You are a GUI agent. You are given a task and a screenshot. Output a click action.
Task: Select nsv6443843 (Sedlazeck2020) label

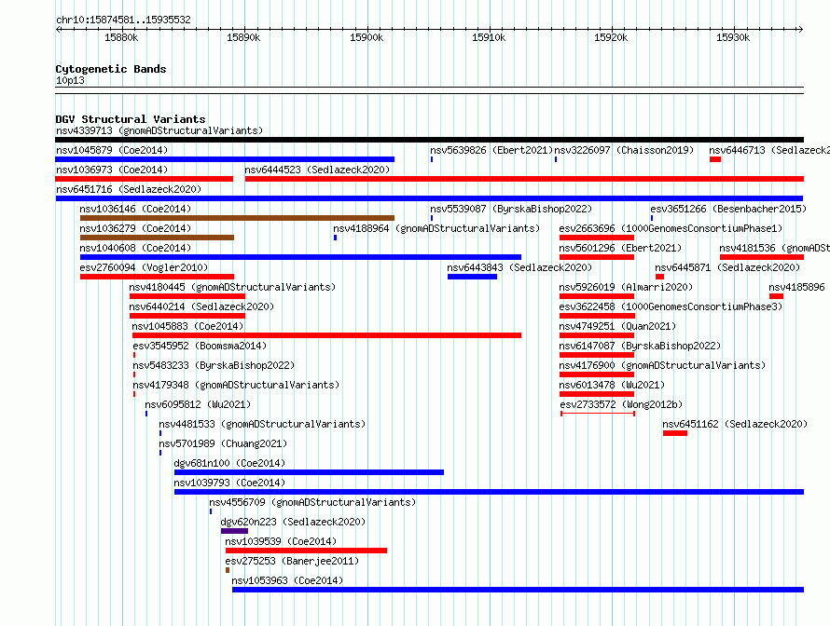click(519, 267)
